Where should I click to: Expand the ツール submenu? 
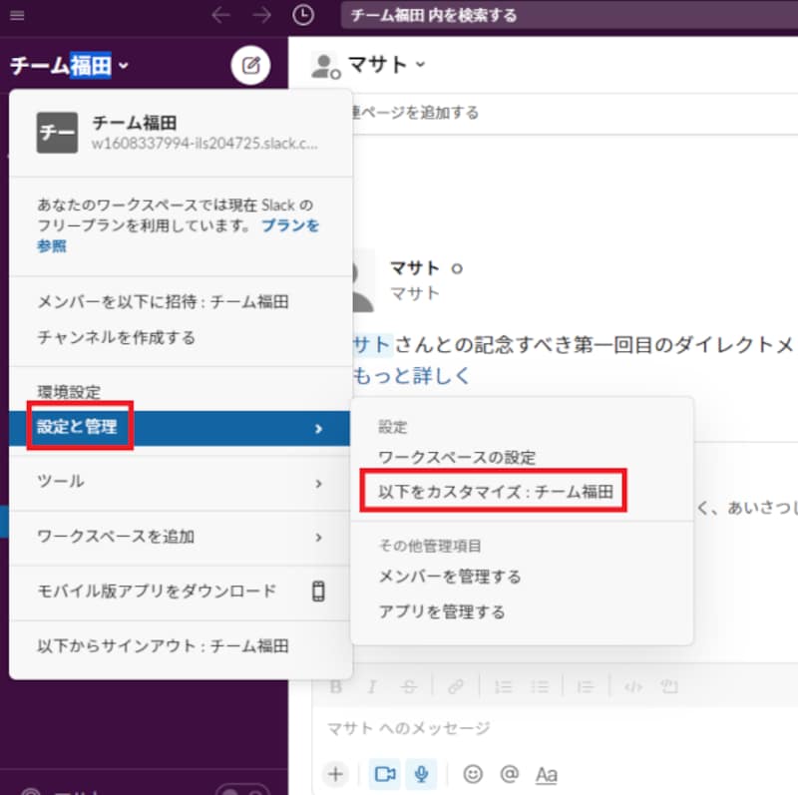(180, 482)
